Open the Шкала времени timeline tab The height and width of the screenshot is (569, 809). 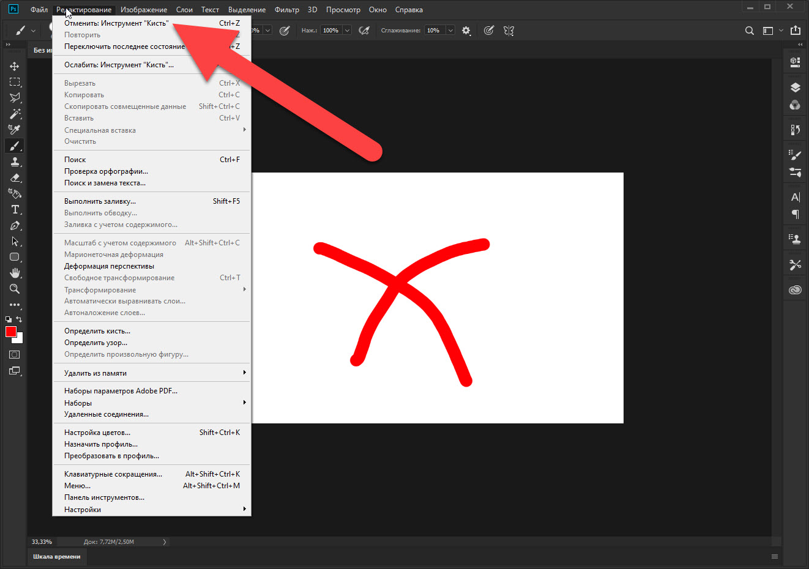pos(57,557)
